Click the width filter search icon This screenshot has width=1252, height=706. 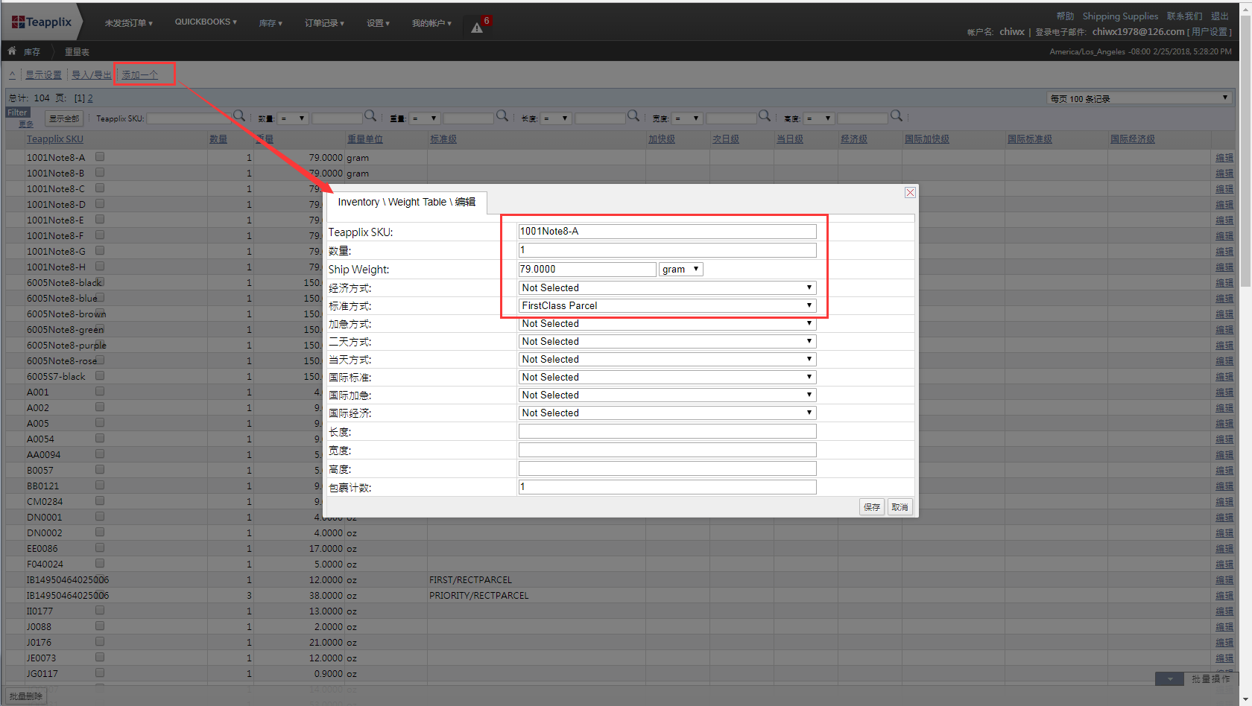pos(765,115)
